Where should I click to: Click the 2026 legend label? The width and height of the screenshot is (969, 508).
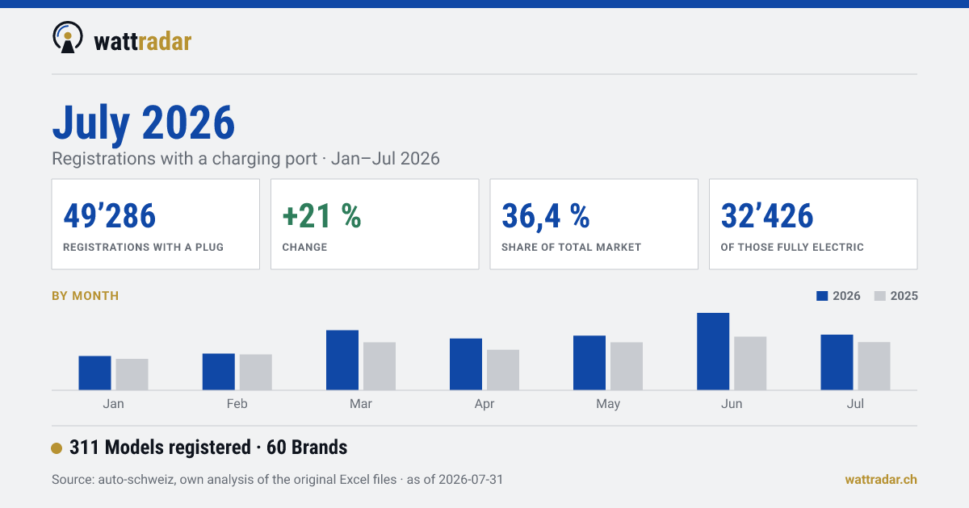point(846,296)
